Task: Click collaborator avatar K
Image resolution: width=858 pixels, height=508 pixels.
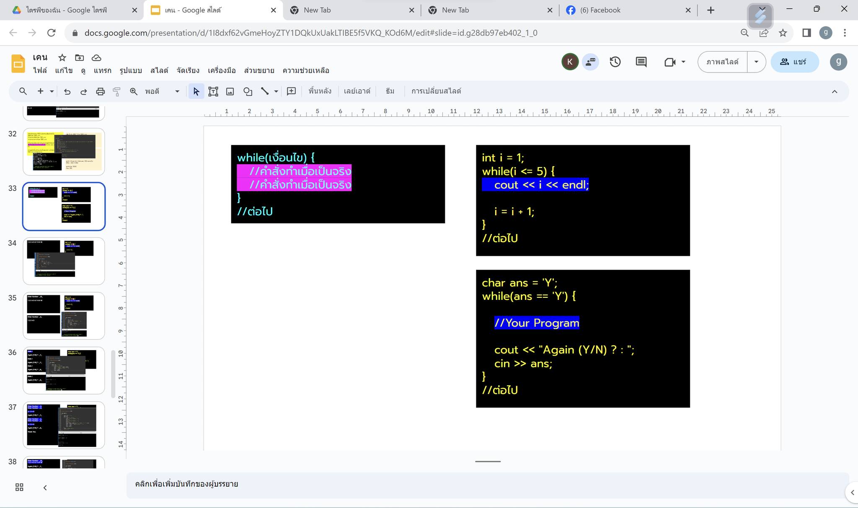Action: pyautogui.click(x=570, y=62)
